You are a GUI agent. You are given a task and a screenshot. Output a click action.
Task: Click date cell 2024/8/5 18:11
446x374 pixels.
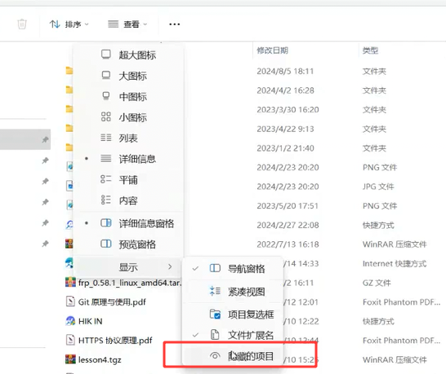coord(285,71)
